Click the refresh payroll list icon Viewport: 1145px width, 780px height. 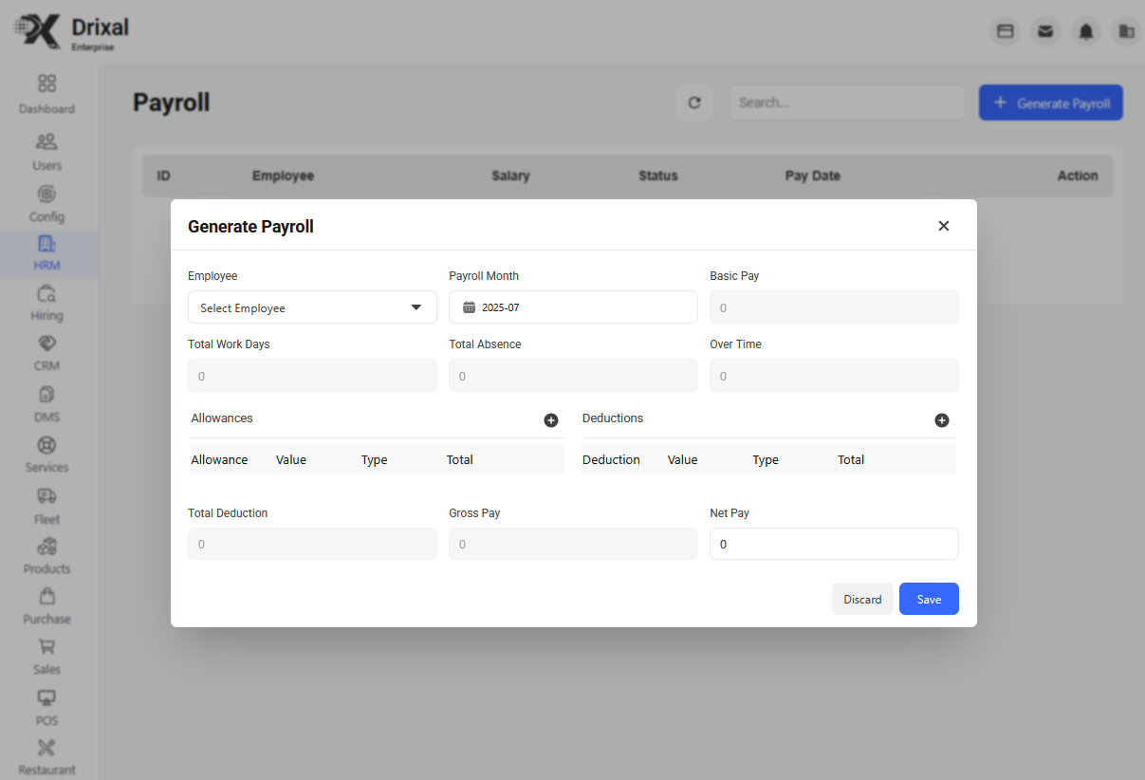[694, 102]
